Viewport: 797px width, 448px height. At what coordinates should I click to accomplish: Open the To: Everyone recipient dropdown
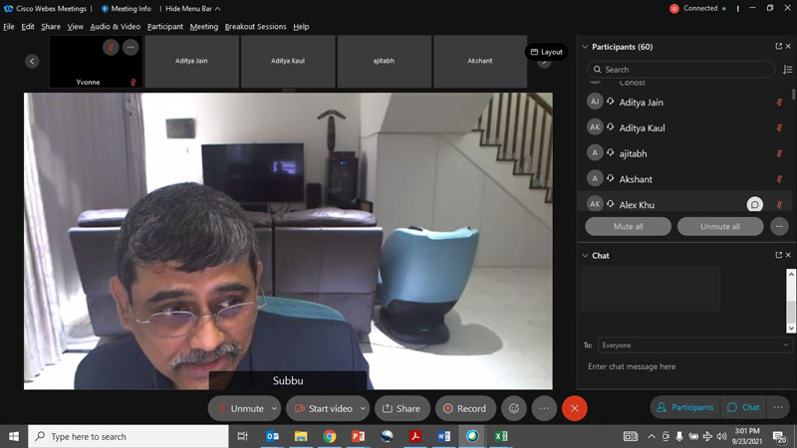tap(694, 345)
